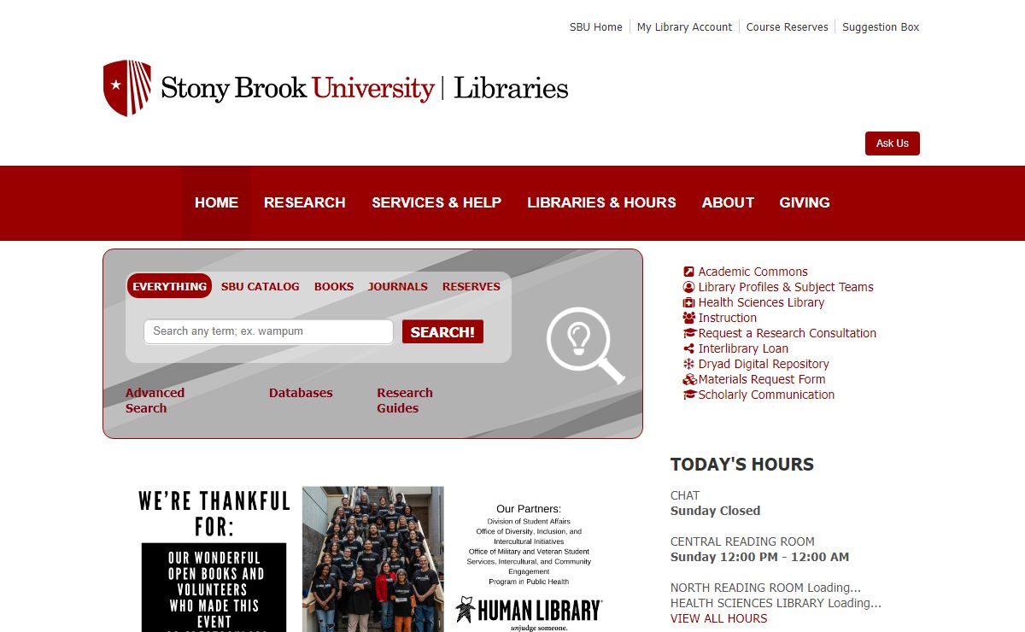Click the magnifying glass lightbulb icon
The image size is (1025, 632).
585,345
